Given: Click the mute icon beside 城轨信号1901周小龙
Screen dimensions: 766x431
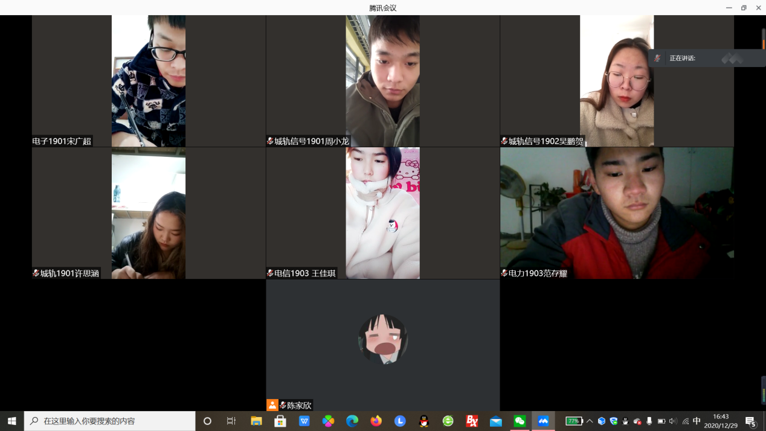Looking at the screenshot, I should pyautogui.click(x=270, y=141).
